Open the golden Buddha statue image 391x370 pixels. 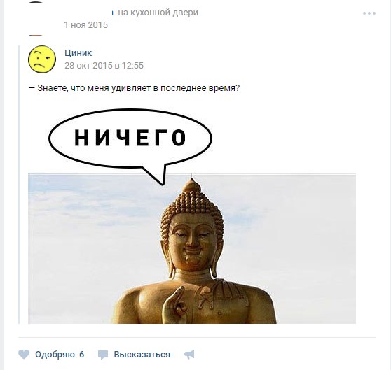click(192, 249)
